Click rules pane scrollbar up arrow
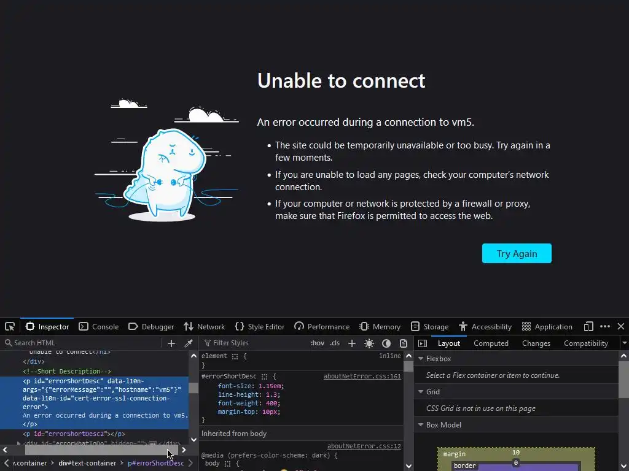 pos(408,356)
